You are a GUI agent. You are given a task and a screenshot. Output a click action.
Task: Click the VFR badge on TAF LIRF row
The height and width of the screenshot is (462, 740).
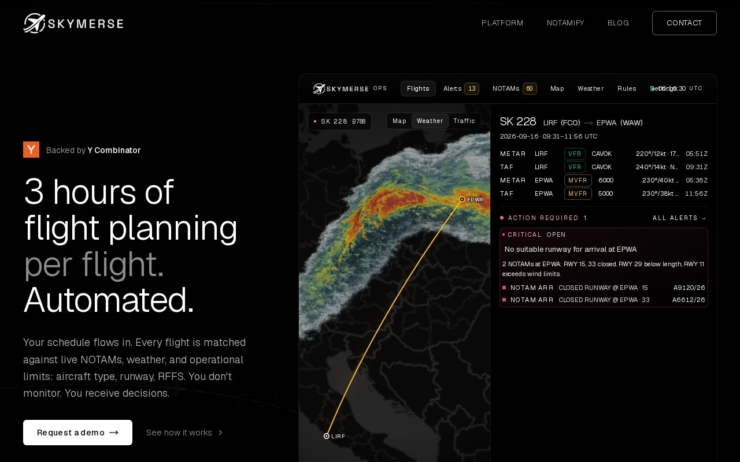pyautogui.click(x=575, y=167)
